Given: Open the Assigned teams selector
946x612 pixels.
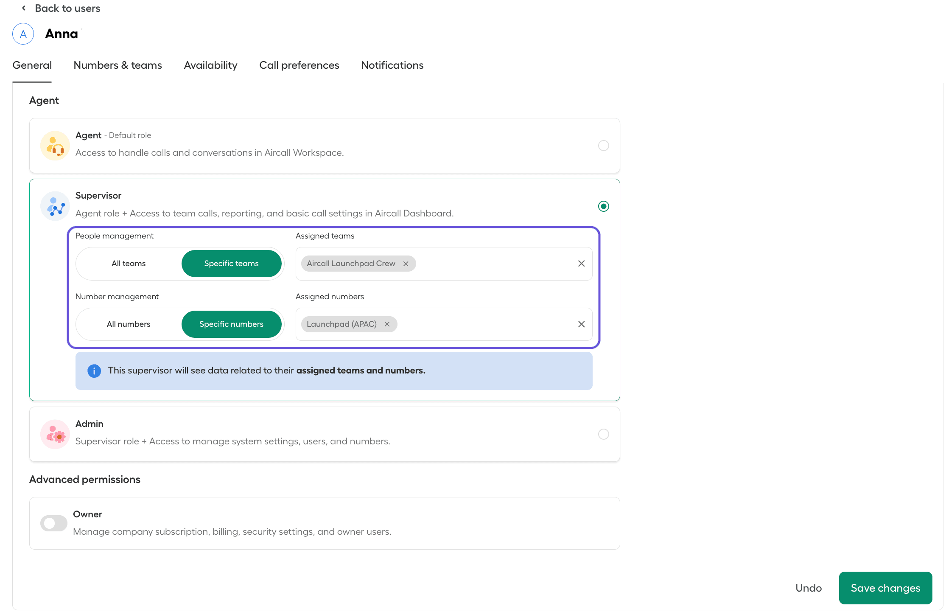Looking at the screenshot, I should [x=488, y=263].
